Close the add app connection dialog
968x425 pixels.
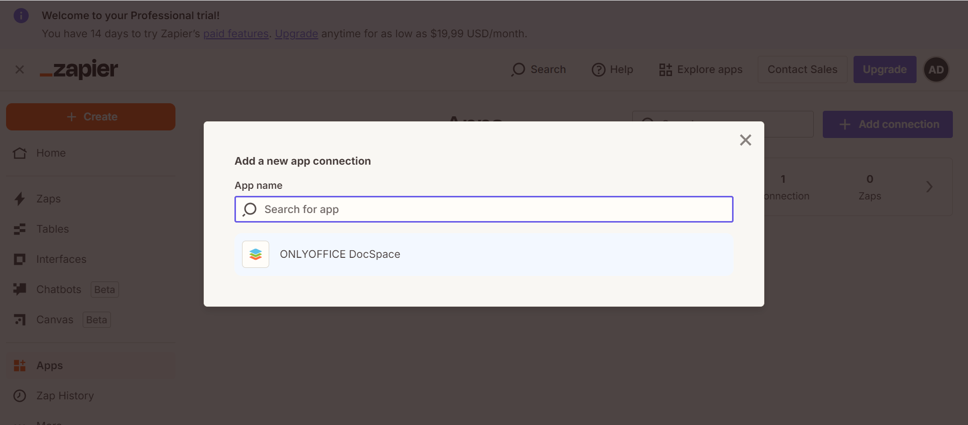click(745, 140)
